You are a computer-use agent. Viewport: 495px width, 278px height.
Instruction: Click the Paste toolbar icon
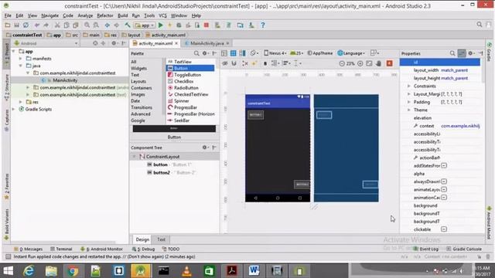pyautogui.click(x=76, y=25)
